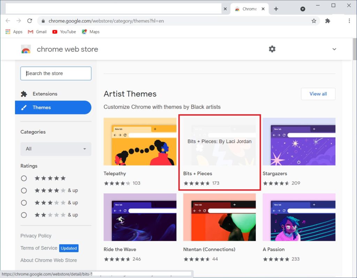357x278 pixels.
Task: Expand the account chevron in store header
Action: click(x=334, y=49)
